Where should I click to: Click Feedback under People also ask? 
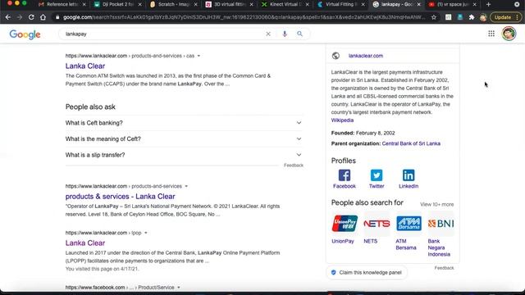coord(294,166)
